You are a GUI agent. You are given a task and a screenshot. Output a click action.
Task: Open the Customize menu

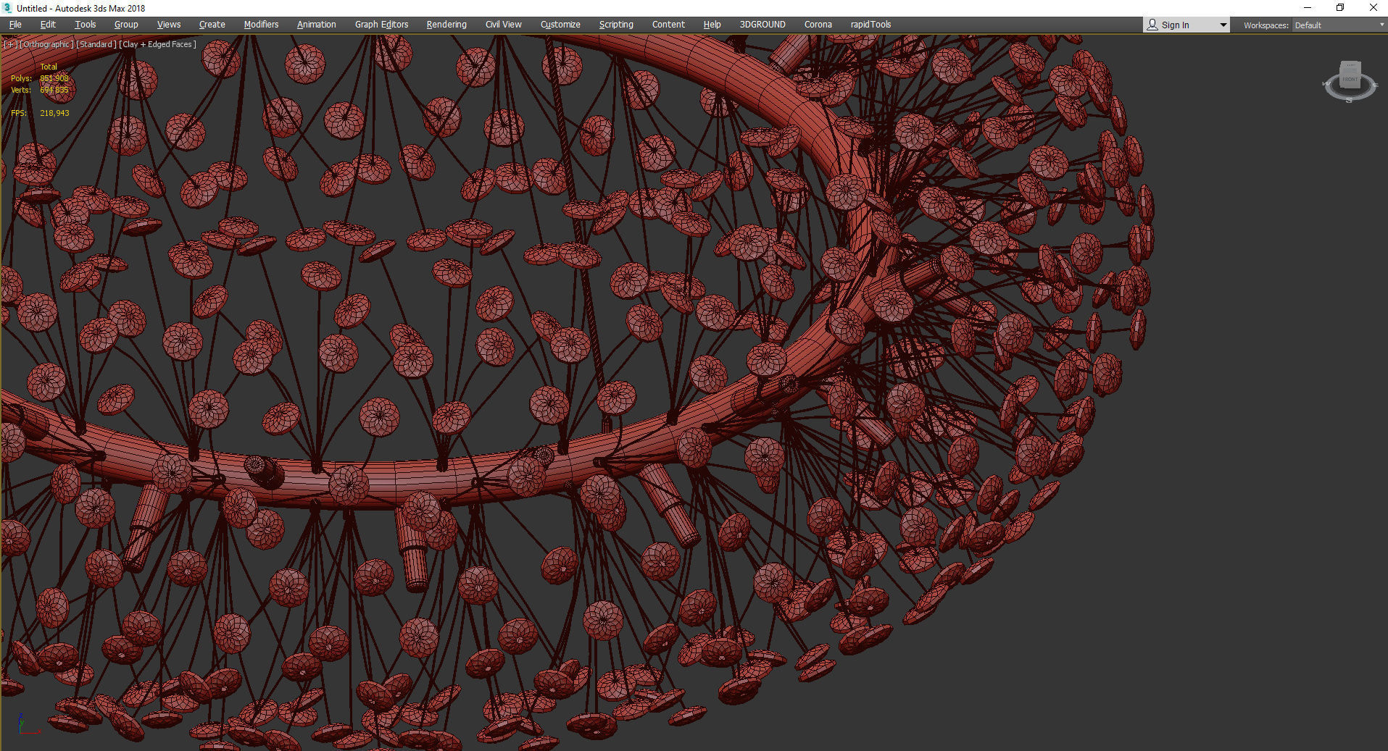(x=560, y=25)
